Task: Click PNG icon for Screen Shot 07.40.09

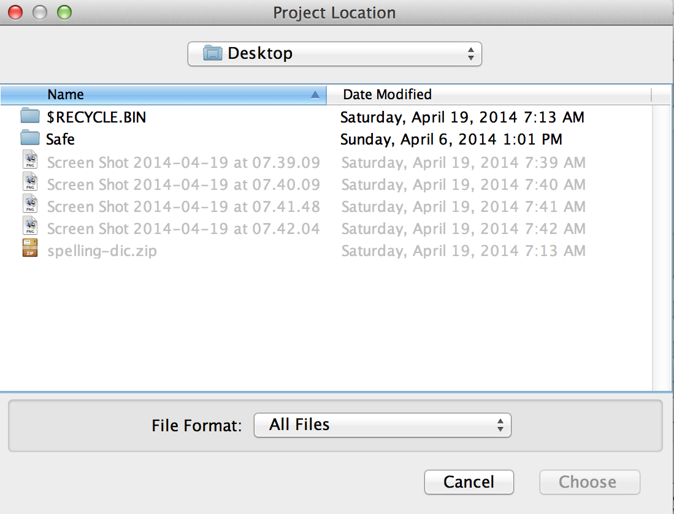Action: (30, 184)
